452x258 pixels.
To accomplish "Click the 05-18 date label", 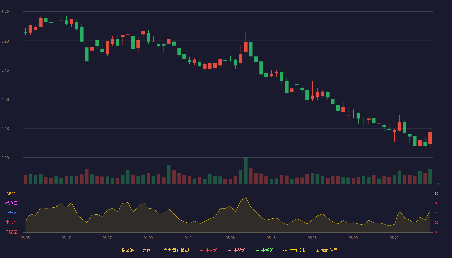I will (x=271, y=238).
